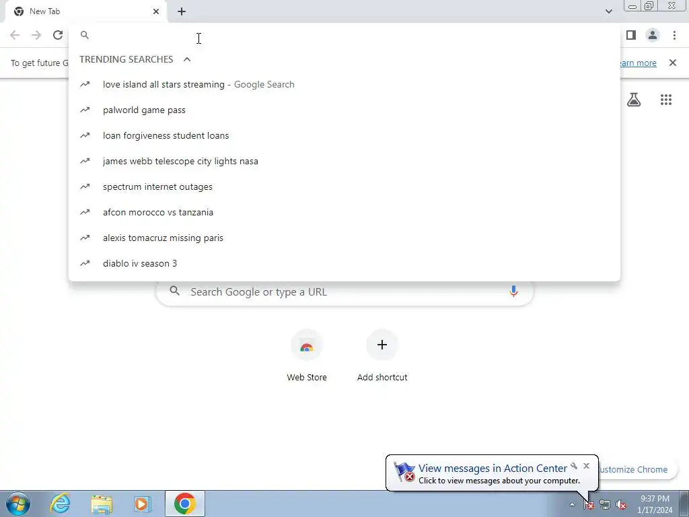Dismiss the info bar with its X
Screen dimensions: 689x517
(x=673, y=63)
